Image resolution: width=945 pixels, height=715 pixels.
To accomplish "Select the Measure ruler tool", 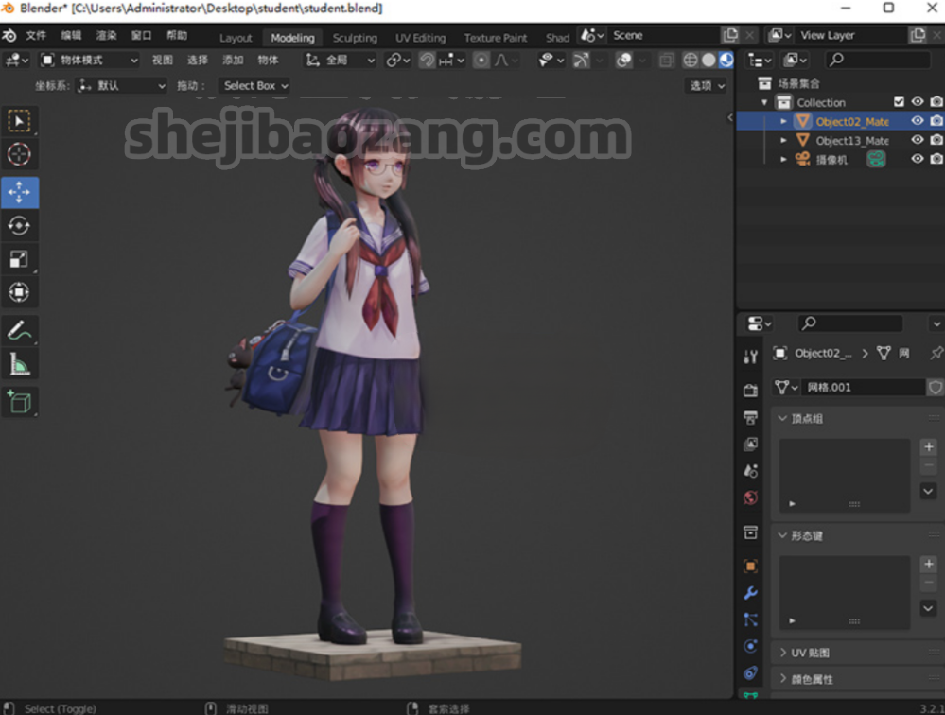I will 19,364.
